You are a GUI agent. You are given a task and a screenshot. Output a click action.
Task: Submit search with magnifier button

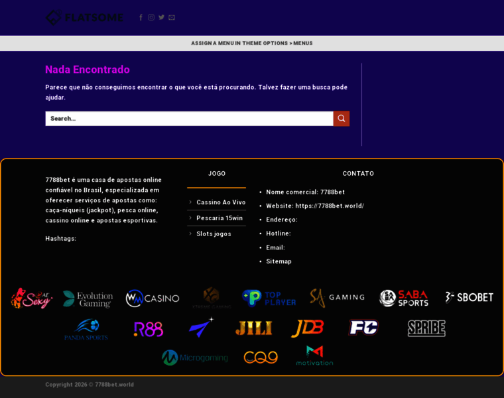[x=342, y=119]
